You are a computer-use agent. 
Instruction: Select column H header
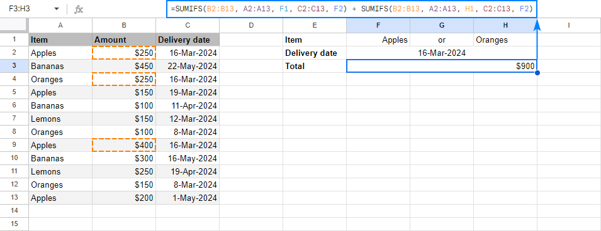point(505,25)
